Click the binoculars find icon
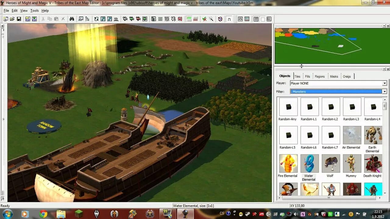 72,19
